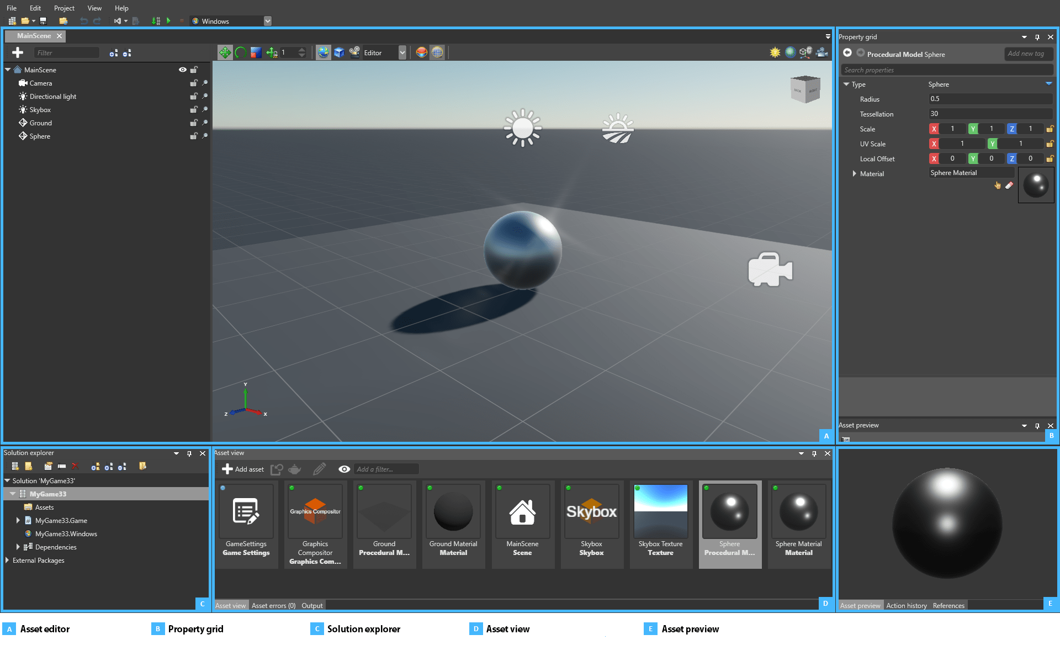Click the Sphere Material preview thumbnail

tap(1036, 184)
